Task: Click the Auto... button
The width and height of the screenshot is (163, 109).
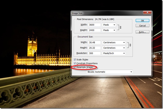Action: [142, 32]
